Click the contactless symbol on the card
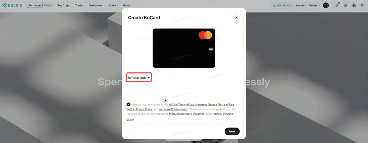The image size is (368, 143). [211, 49]
